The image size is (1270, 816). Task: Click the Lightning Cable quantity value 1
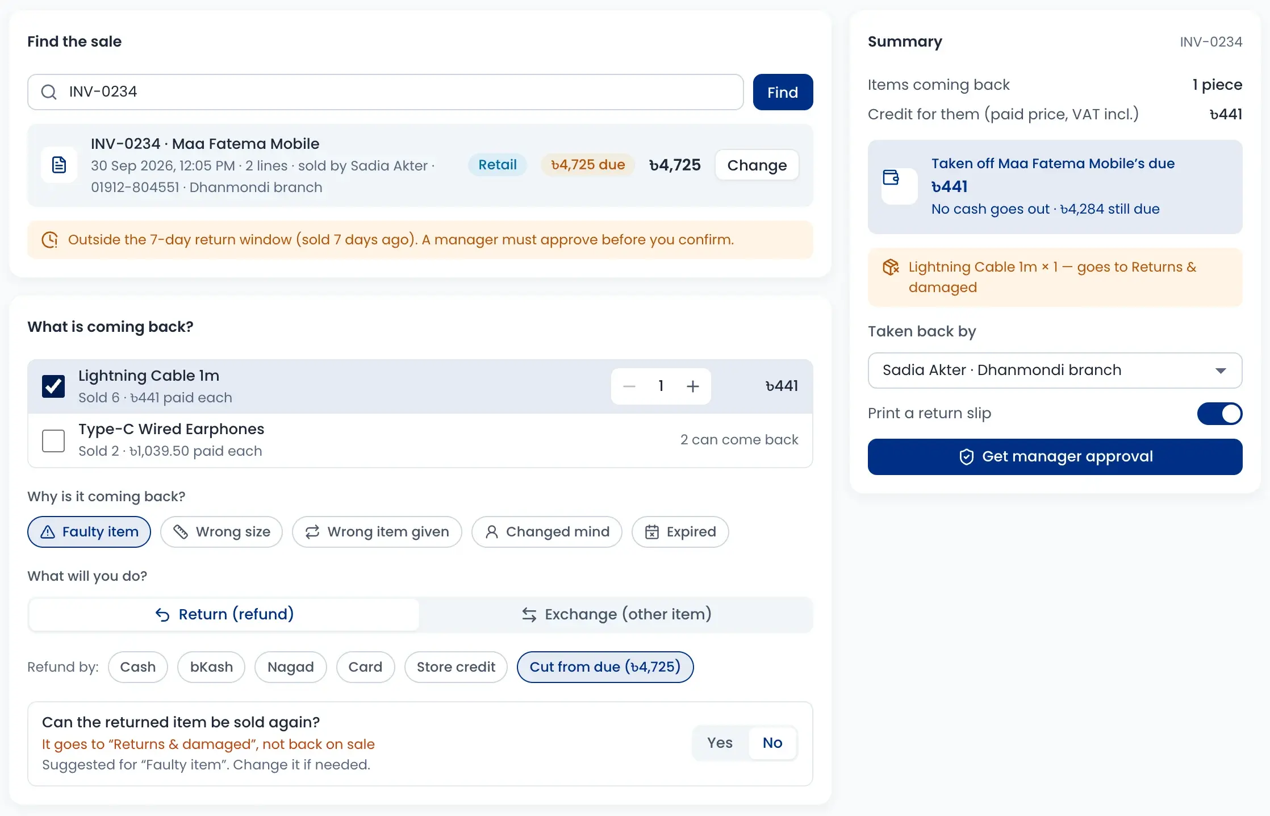[x=661, y=386]
